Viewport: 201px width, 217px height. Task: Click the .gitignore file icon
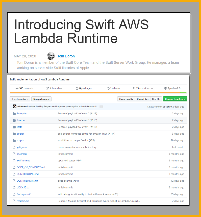[x=14, y=147]
